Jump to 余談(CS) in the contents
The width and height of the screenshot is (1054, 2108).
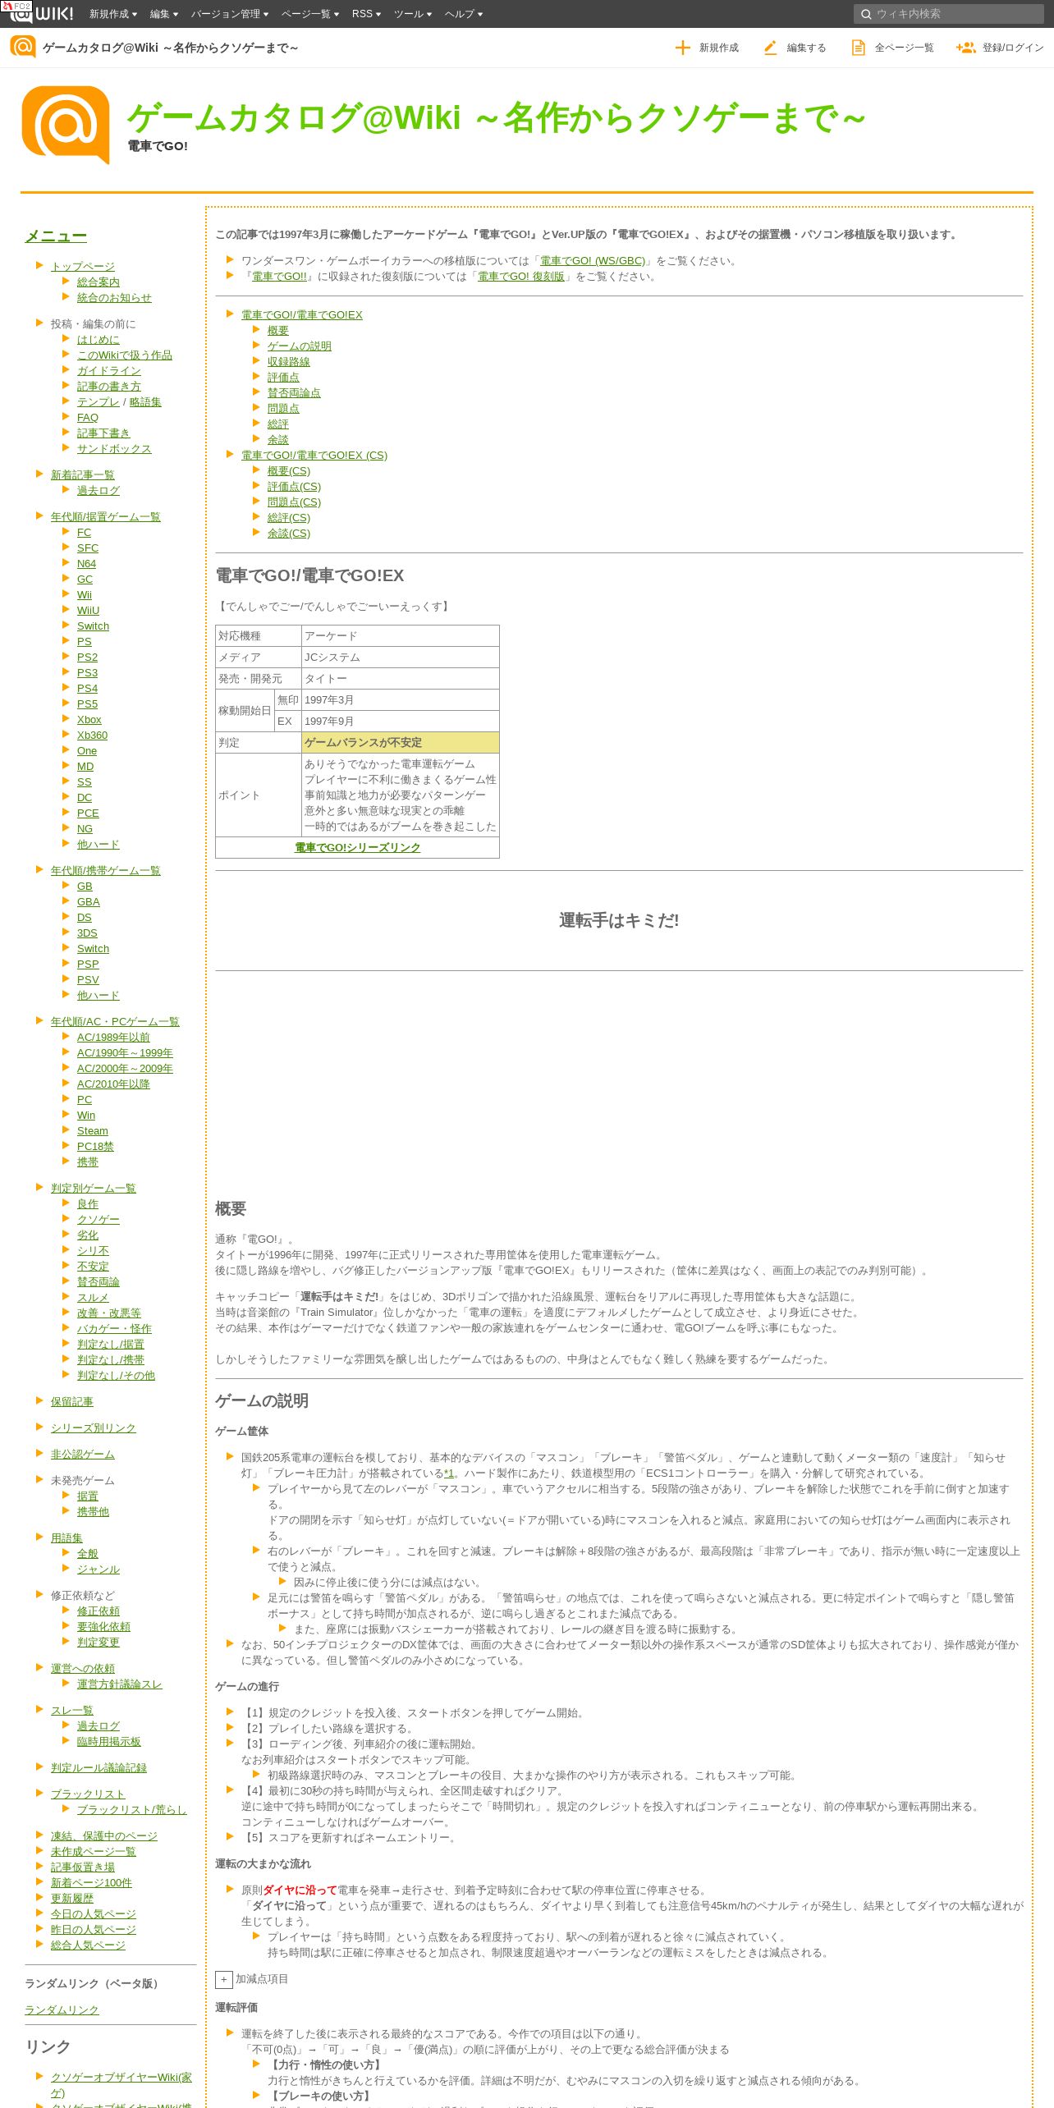289,534
